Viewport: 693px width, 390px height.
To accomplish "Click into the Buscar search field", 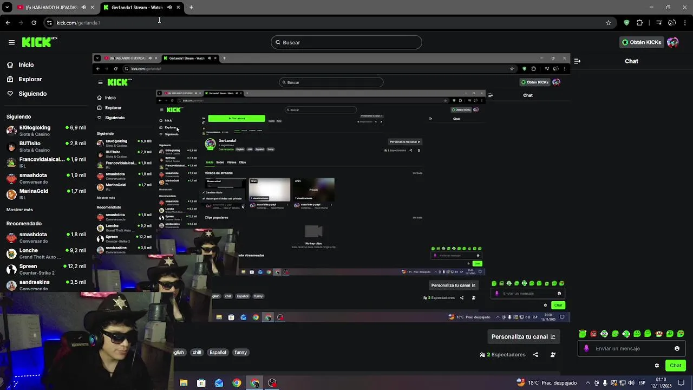I will (346, 42).
